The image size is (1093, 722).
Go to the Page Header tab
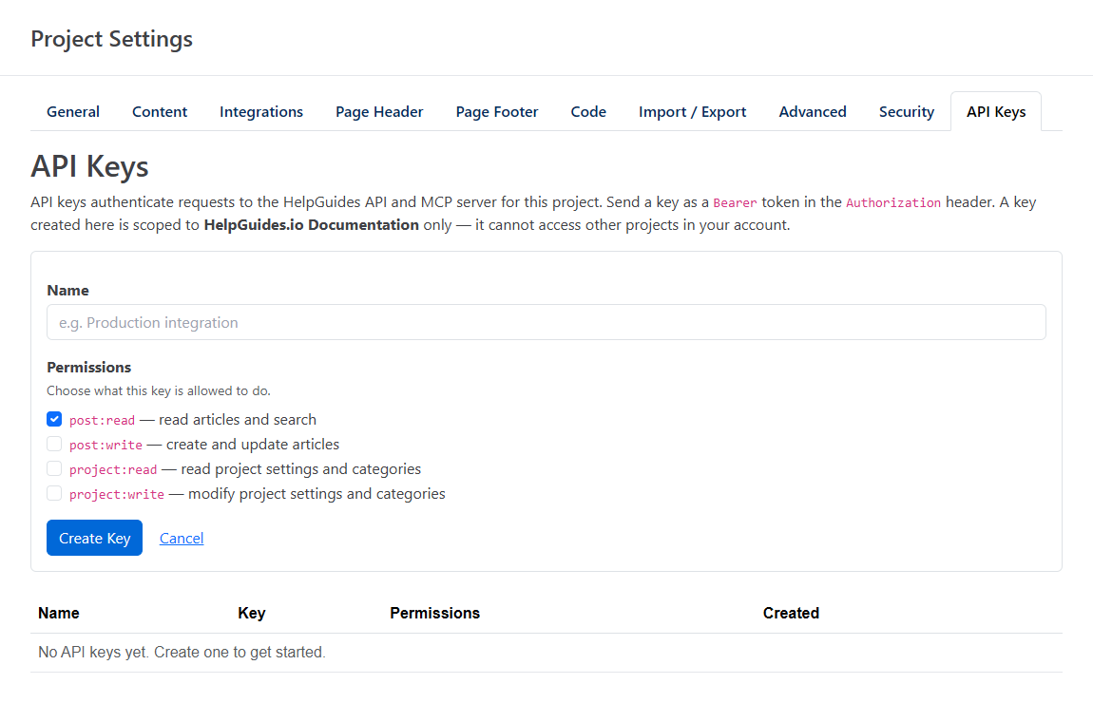[379, 111]
